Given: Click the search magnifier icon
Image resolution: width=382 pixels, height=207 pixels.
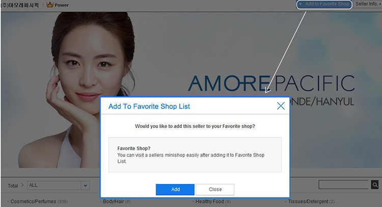Looking at the screenshot, I should coord(375,185).
